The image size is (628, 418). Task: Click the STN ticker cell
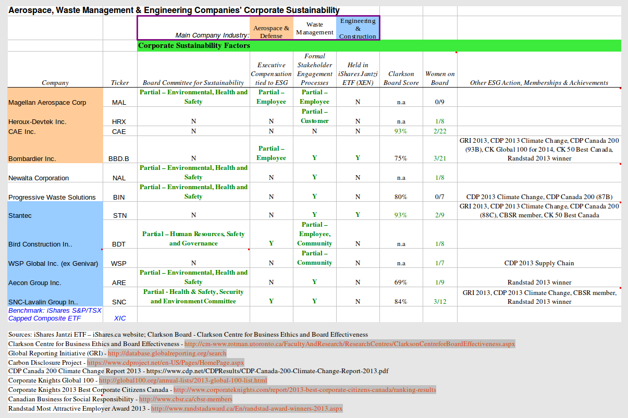pyautogui.click(x=120, y=211)
